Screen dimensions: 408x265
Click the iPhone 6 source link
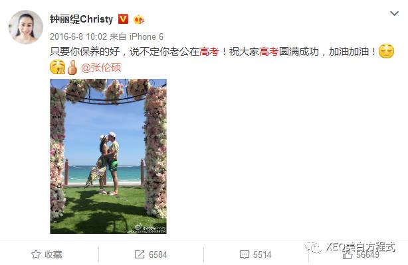click(146, 36)
